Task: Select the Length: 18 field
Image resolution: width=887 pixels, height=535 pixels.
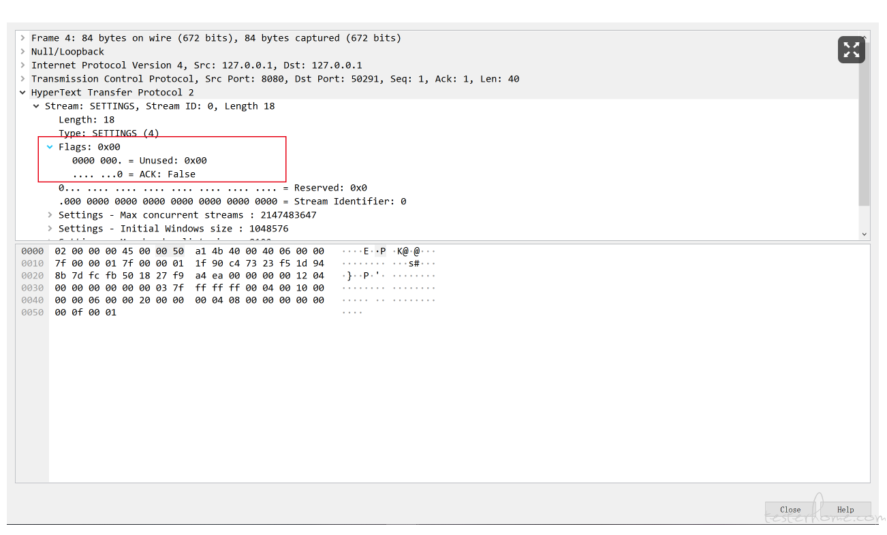Action: 86,120
